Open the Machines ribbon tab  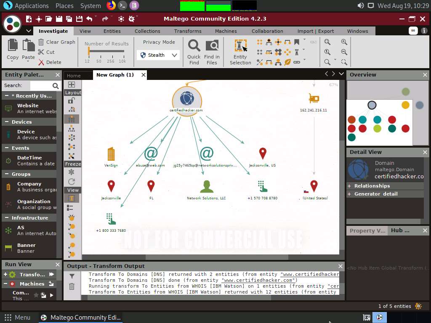pos(226,31)
